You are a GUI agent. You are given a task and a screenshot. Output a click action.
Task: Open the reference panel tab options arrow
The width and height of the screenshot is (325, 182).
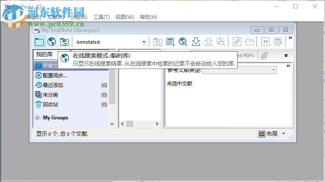tap(286, 56)
